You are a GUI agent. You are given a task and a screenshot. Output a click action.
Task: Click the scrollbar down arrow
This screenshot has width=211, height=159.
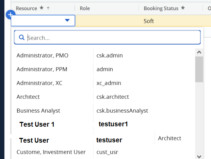click(199, 156)
